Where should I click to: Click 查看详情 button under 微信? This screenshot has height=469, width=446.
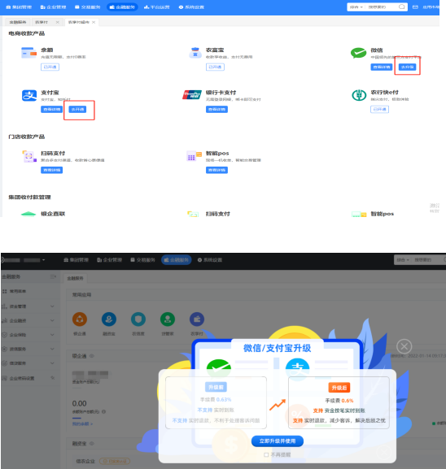pyautogui.click(x=382, y=67)
